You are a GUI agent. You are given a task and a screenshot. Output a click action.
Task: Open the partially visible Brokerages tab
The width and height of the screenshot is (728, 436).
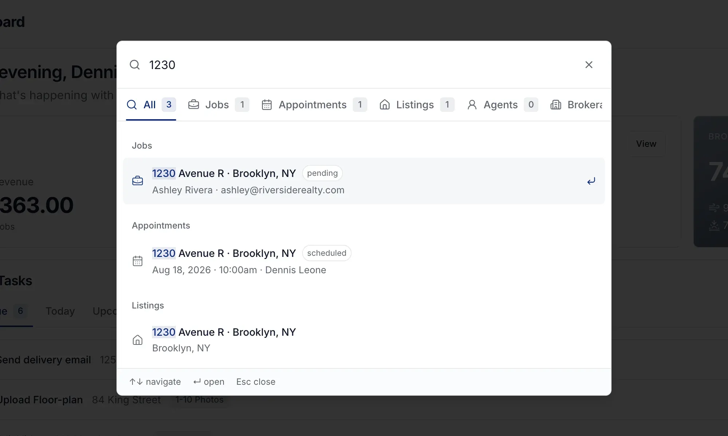(576, 105)
